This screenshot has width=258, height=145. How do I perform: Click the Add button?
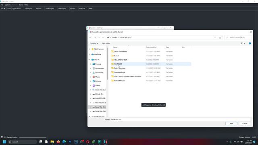click(x=231, y=124)
